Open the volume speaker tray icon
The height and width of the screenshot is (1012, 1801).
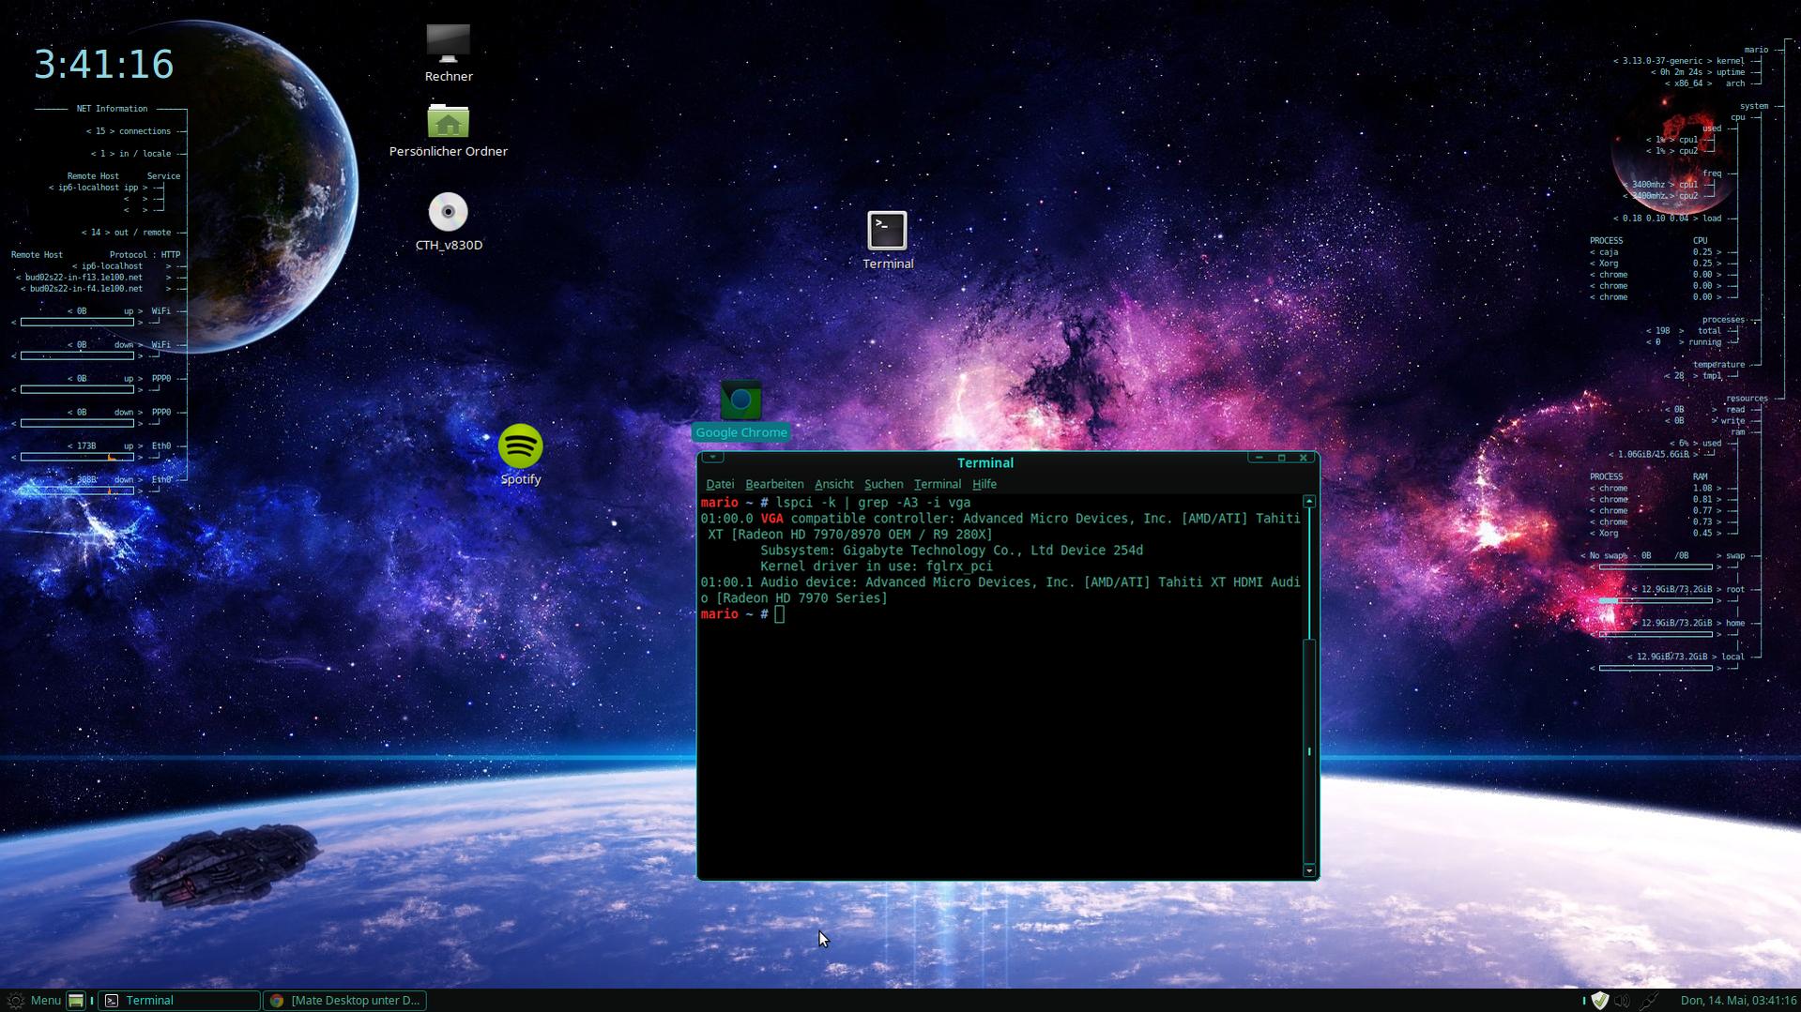(x=1623, y=1000)
